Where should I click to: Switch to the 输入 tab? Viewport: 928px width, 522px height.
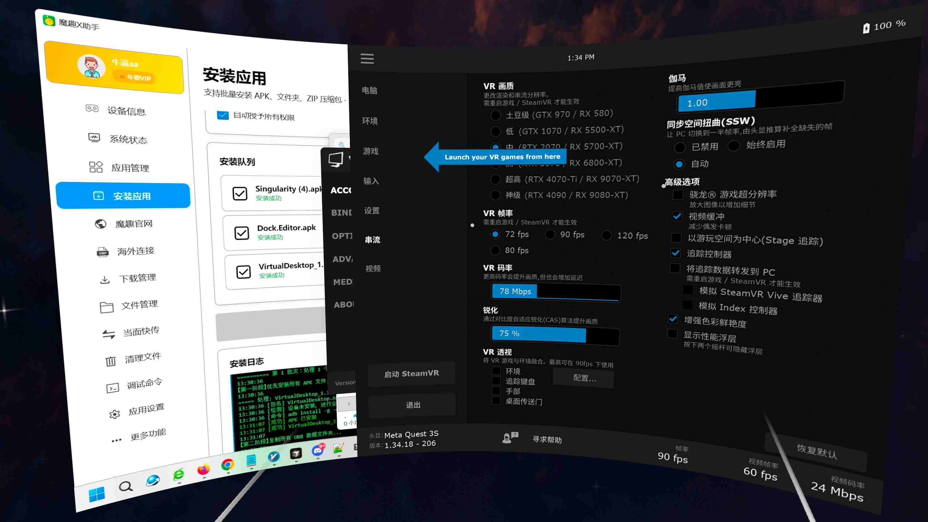click(x=371, y=181)
